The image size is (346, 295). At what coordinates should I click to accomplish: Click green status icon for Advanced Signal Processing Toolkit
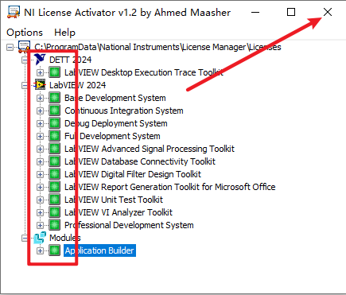click(x=55, y=149)
